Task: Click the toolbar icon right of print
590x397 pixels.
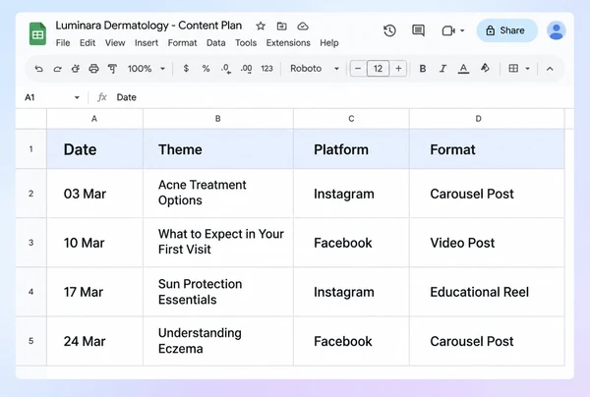Action: 112,69
